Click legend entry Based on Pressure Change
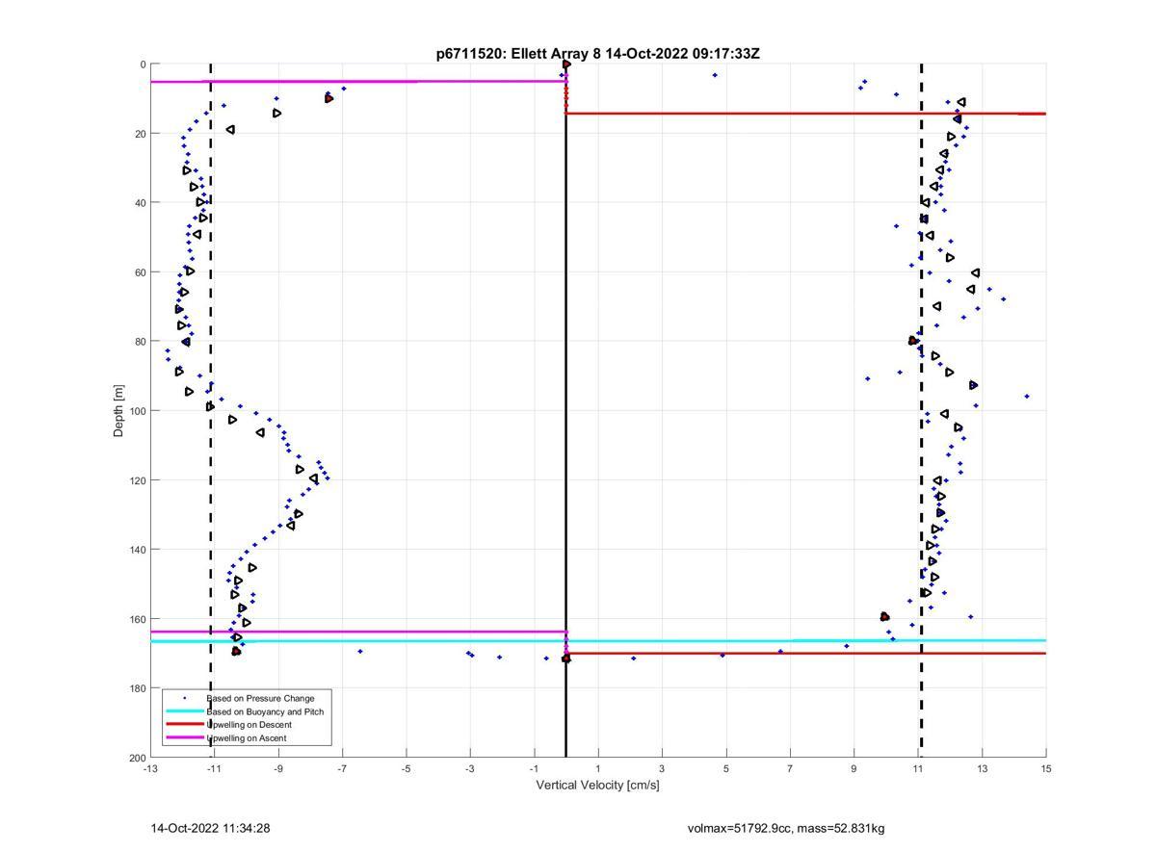The height and width of the screenshot is (852, 1156). [x=260, y=698]
